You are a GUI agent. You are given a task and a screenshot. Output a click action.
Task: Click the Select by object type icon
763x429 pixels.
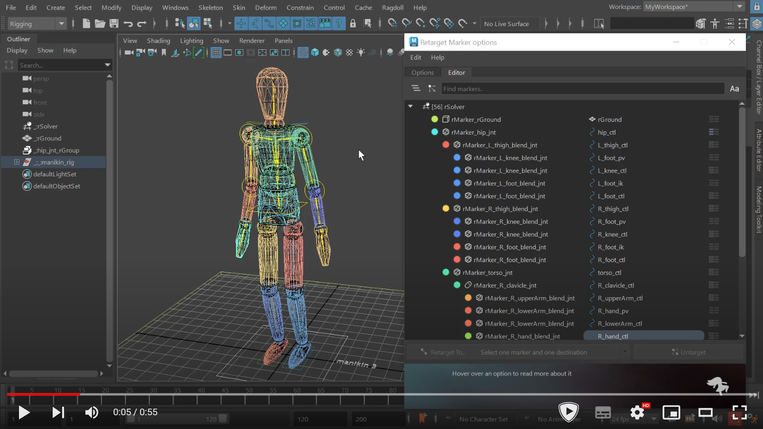194,24
